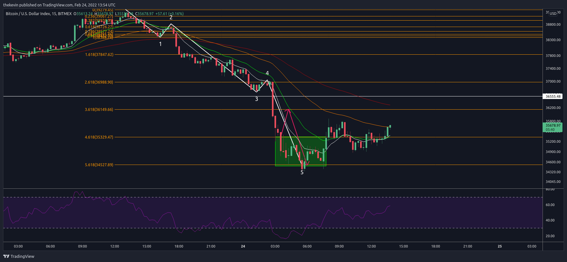This screenshot has height=262, width=567.
Task: Click the +57.61 (+0.16%) price change value
Action: (169, 14)
